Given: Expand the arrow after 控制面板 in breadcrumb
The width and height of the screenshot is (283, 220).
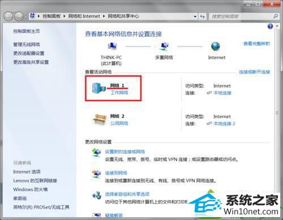Looking at the screenshot, I should coord(65,16).
